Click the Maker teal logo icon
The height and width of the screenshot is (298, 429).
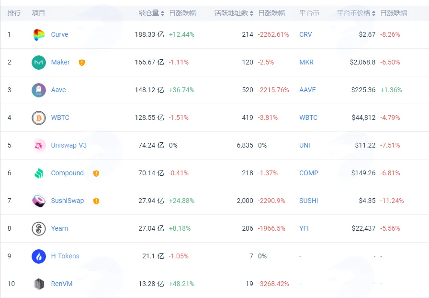point(39,63)
